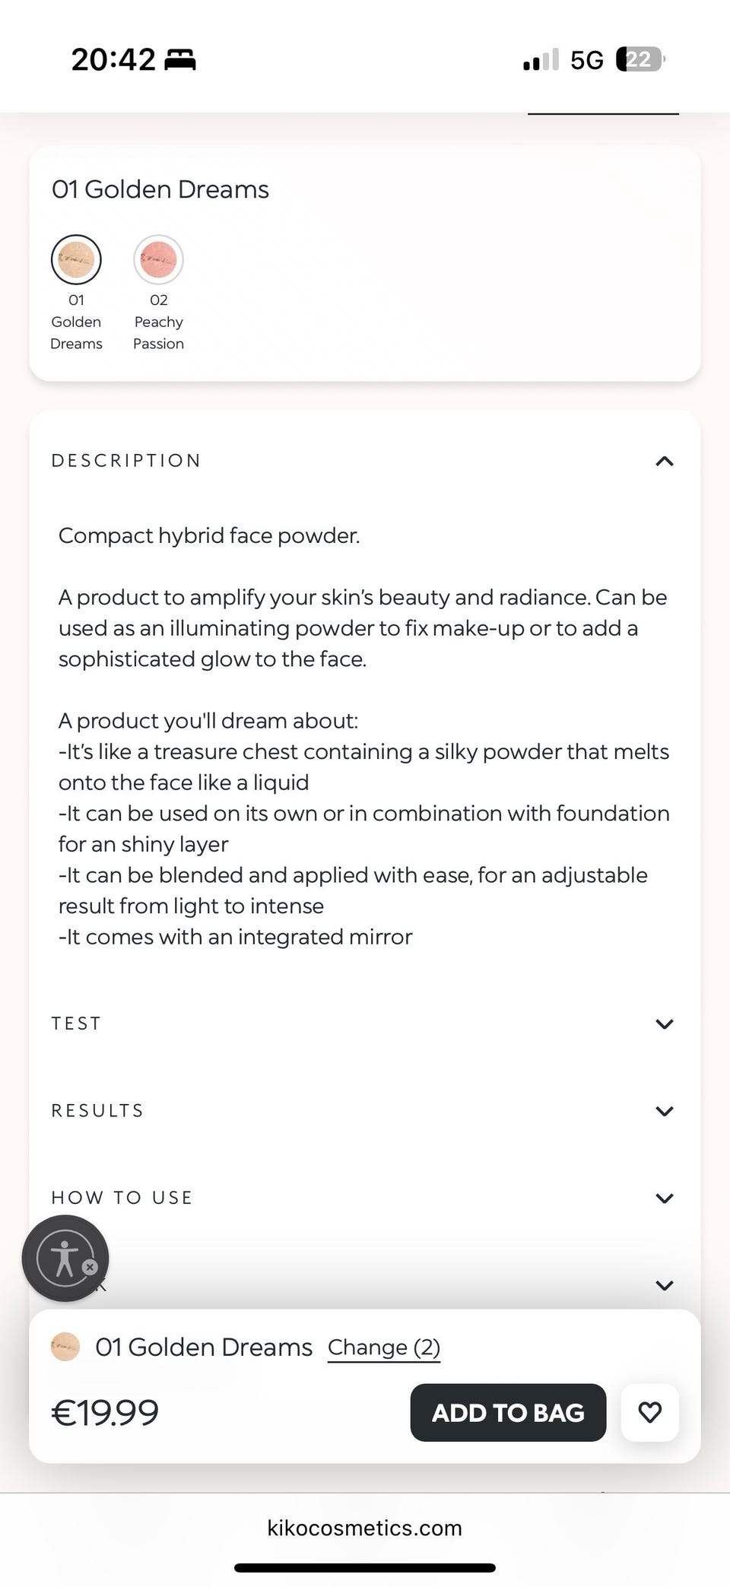Screen dimensions: 730x1587
Task: Tap the bed sleep-focus icon
Action: [180, 59]
